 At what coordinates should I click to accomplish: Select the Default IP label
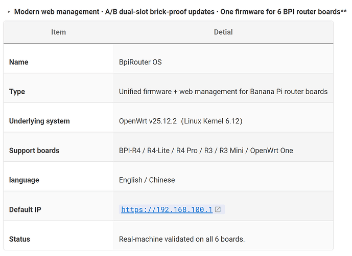[x=25, y=209]
